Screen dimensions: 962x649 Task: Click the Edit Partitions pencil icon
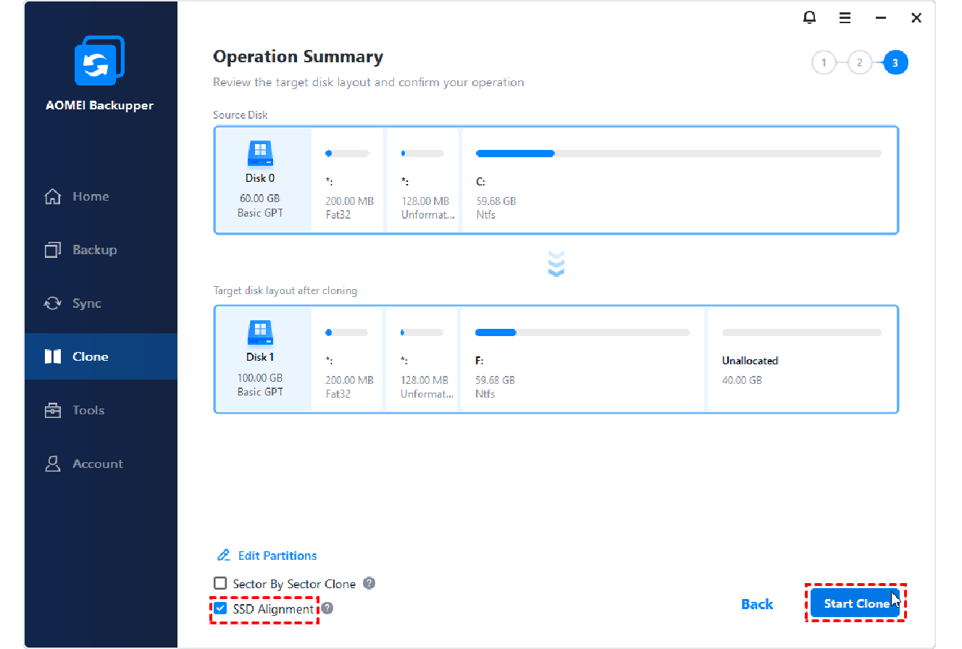click(223, 556)
